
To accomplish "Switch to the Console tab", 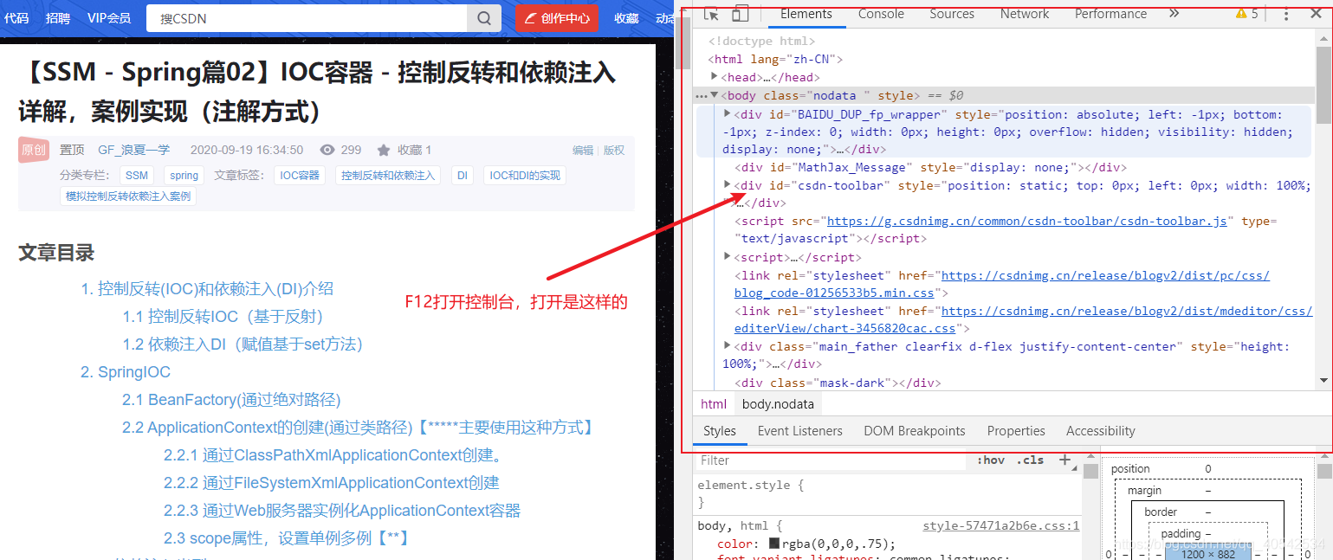I will [881, 14].
